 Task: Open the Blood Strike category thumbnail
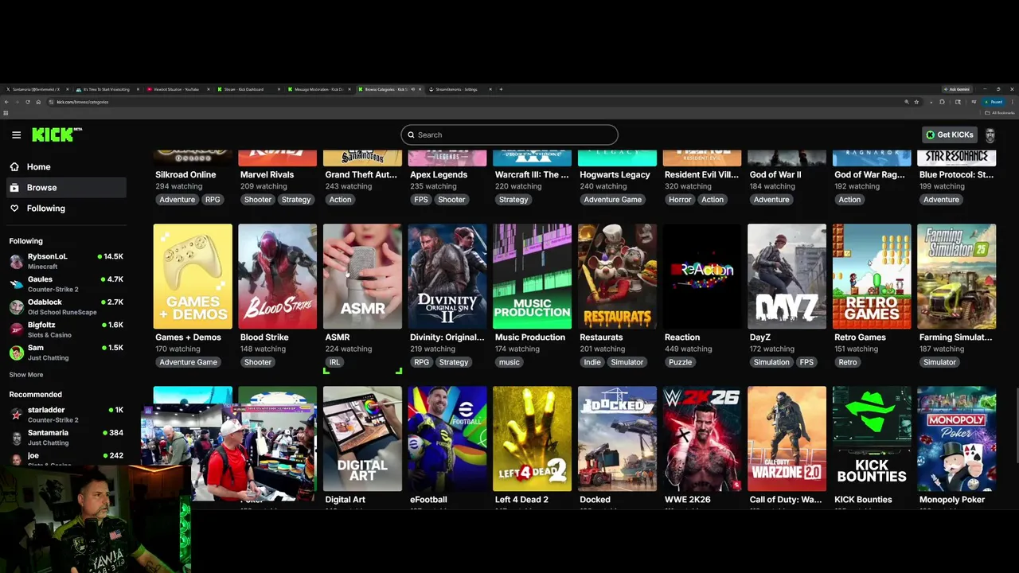pyautogui.click(x=277, y=276)
